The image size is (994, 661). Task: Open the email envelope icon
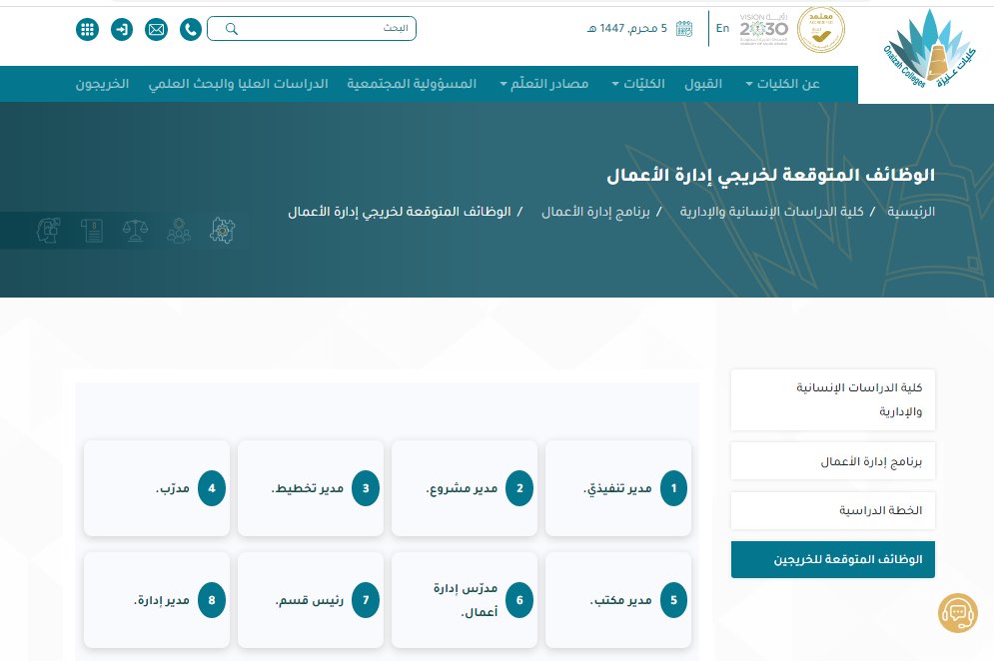tap(156, 29)
